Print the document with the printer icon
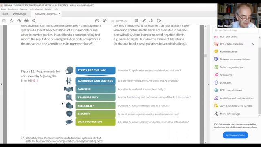 (27, 21)
